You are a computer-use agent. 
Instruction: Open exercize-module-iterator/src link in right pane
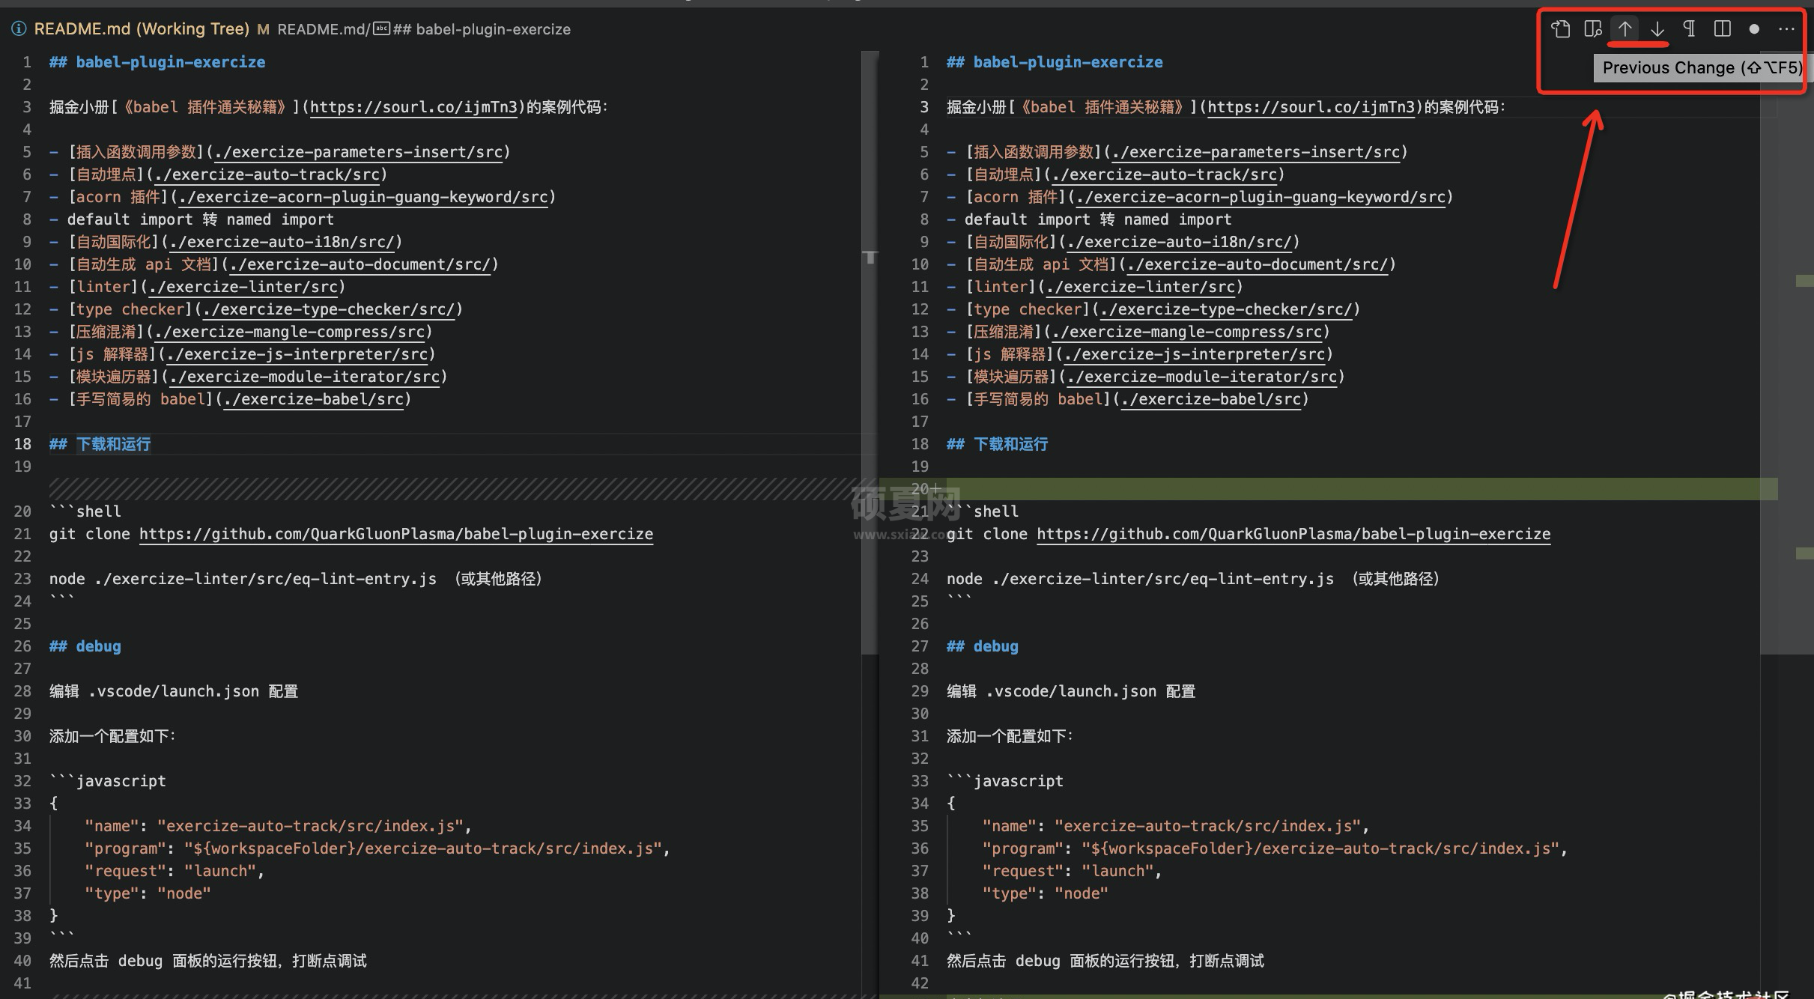tap(1201, 377)
